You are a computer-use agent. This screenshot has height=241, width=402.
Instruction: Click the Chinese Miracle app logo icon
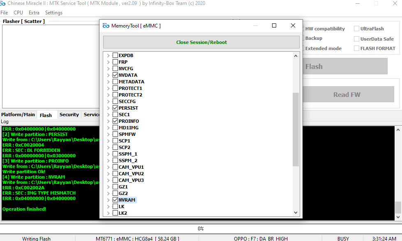[x=2, y=3]
